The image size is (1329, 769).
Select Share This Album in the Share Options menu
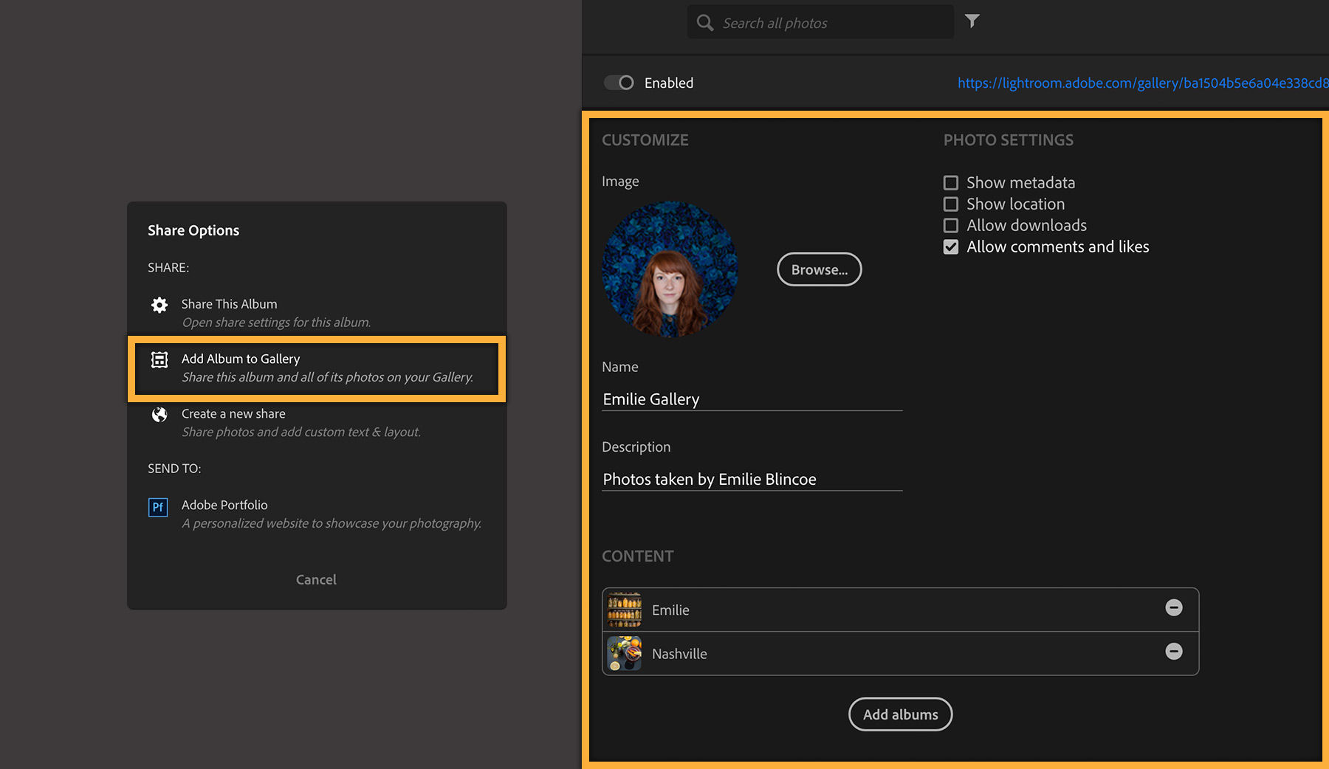coord(229,303)
